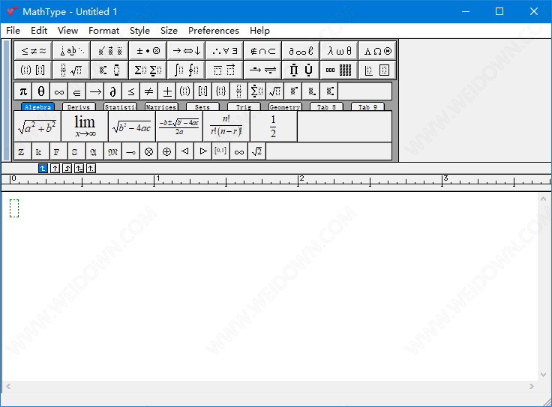Insert curly braces template

pos(221,91)
